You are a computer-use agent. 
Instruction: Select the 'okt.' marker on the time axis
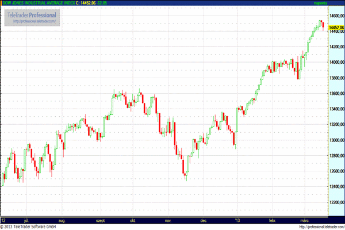point(134,220)
